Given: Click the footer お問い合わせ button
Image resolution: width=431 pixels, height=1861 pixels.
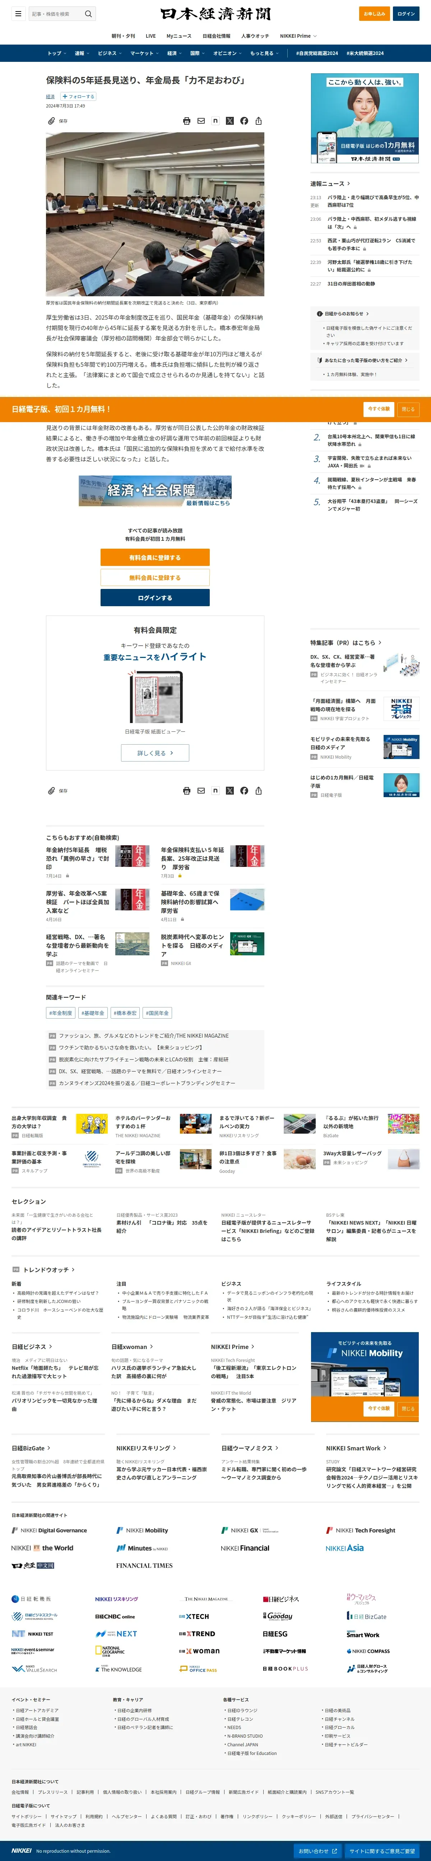Looking at the screenshot, I should click(x=318, y=1851).
